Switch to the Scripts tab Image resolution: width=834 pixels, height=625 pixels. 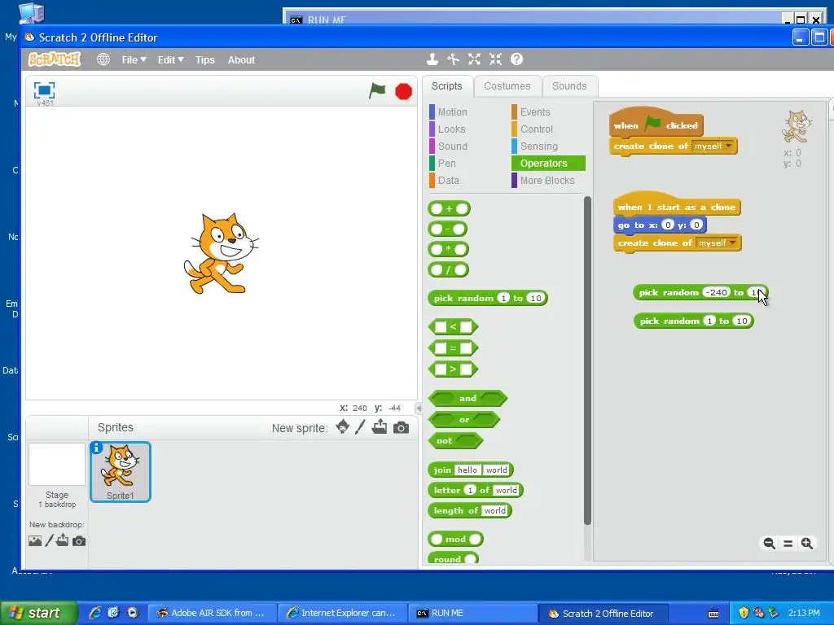447,86
